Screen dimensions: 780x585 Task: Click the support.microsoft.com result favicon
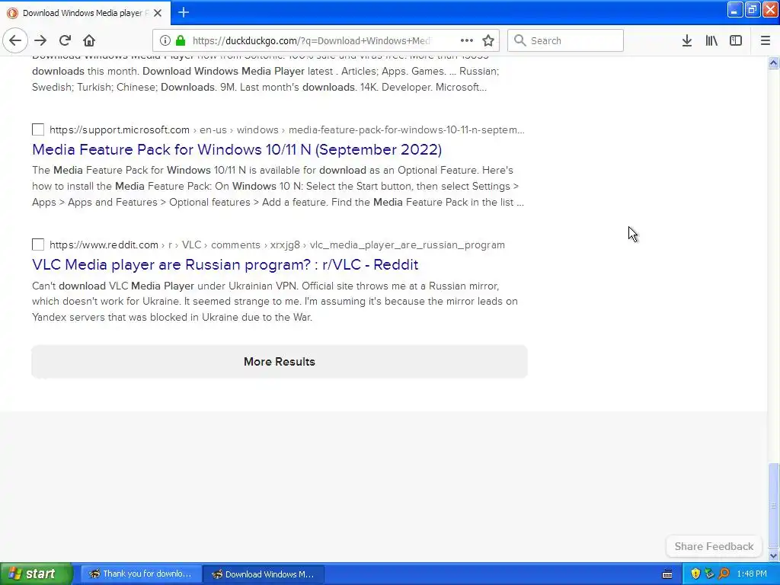point(38,129)
